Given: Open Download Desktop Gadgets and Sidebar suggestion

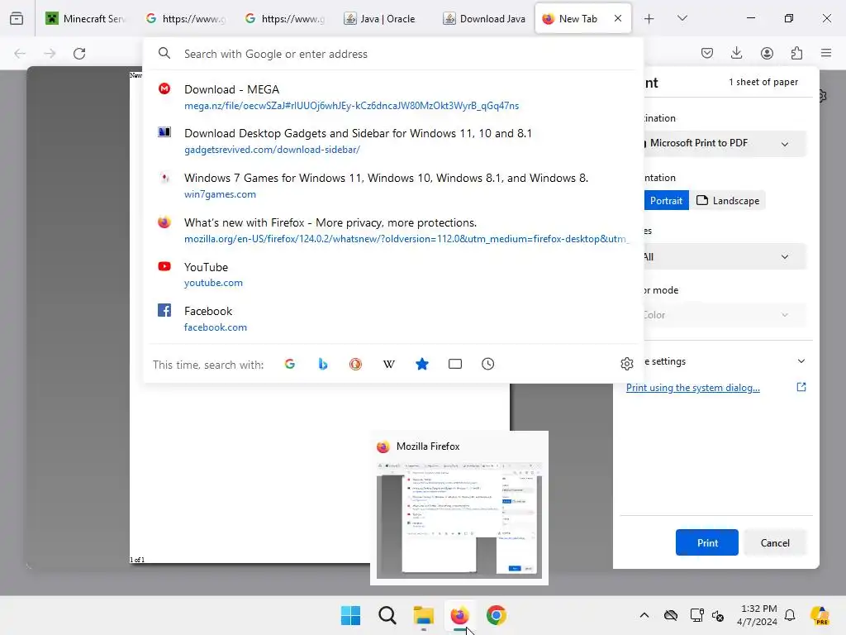Looking at the screenshot, I should pos(392,141).
